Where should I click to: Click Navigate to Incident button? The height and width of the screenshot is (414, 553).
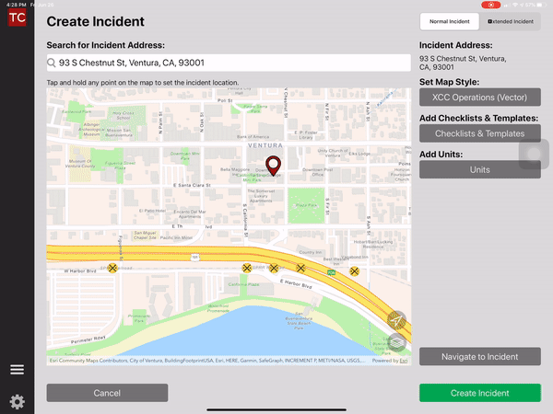pyautogui.click(x=479, y=356)
